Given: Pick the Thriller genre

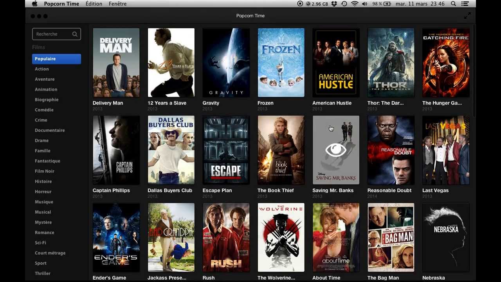Looking at the screenshot, I should click(x=42, y=273).
